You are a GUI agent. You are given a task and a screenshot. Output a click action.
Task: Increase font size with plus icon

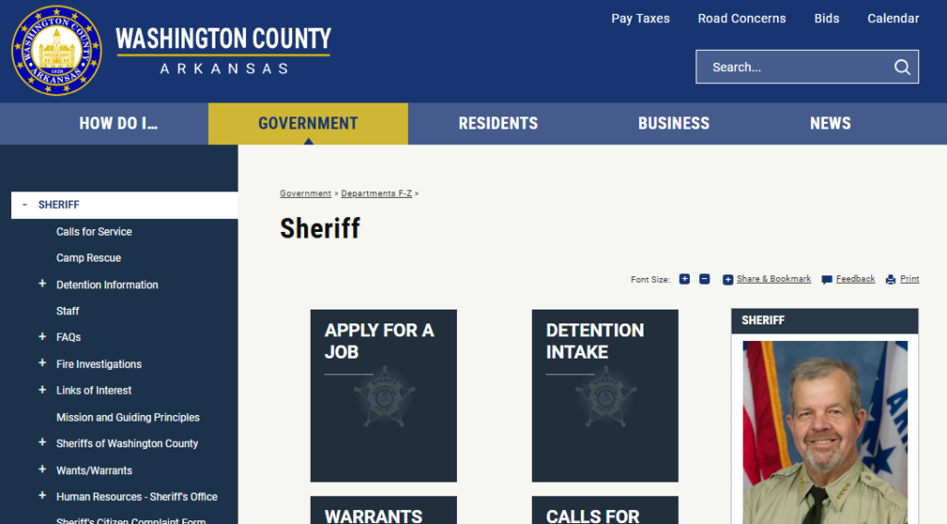pos(684,279)
